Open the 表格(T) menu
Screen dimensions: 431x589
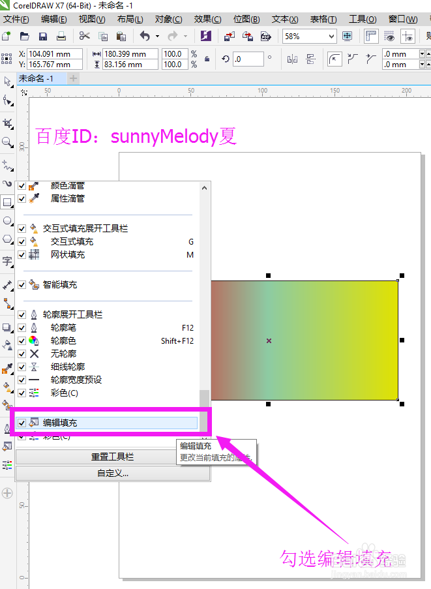pyautogui.click(x=323, y=19)
